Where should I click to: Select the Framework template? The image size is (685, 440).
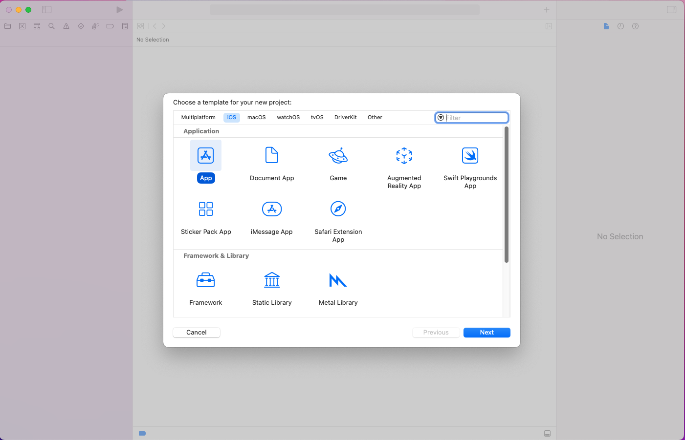pyautogui.click(x=206, y=280)
